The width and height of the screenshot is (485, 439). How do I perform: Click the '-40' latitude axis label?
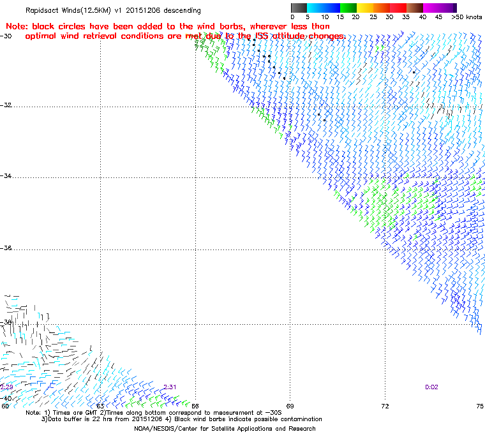tap(6, 398)
